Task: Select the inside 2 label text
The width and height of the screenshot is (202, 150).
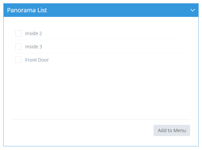Action: tap(34, 33)
